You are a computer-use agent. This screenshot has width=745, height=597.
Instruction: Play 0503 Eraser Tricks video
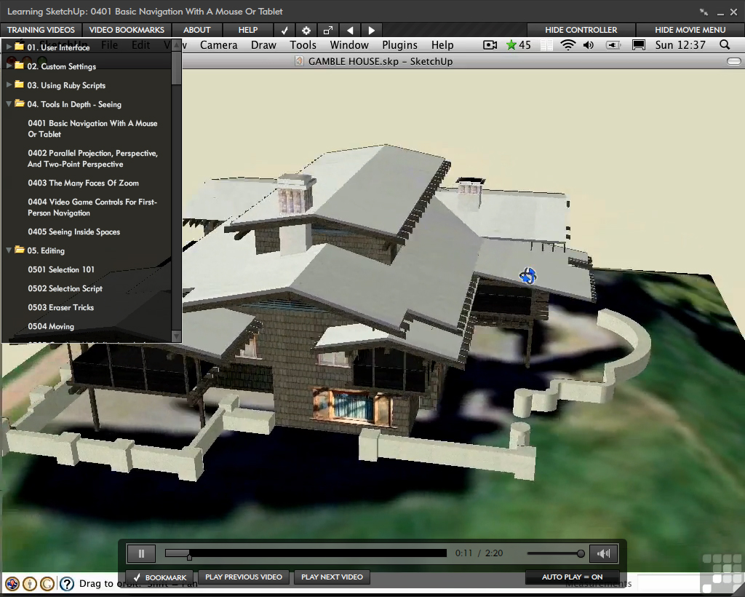(61, 307)
